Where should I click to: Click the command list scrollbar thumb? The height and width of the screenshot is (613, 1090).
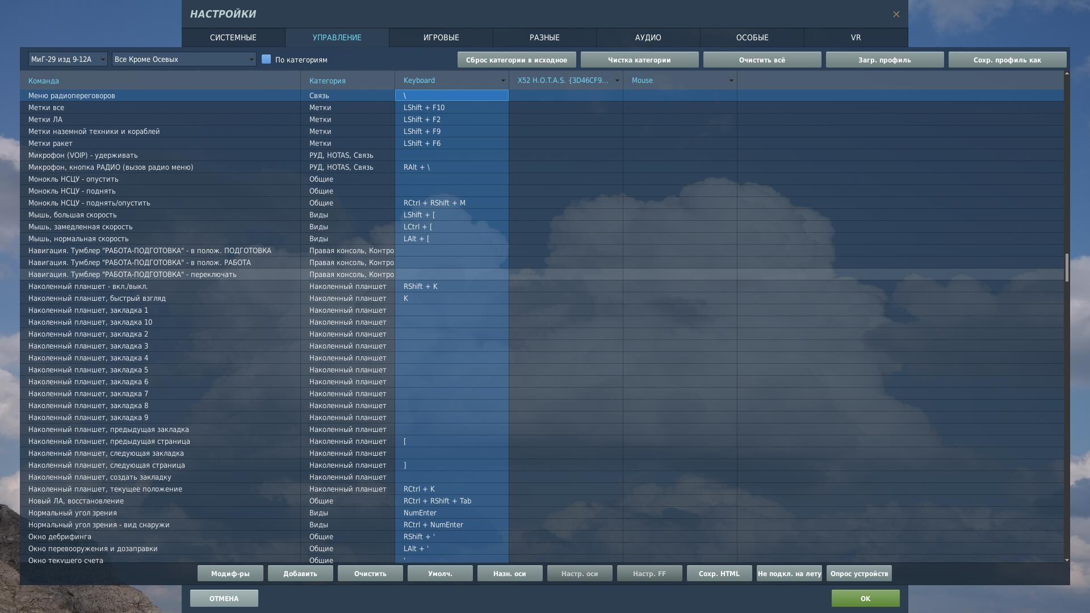pyautogui.click(x=1067, y=267)
